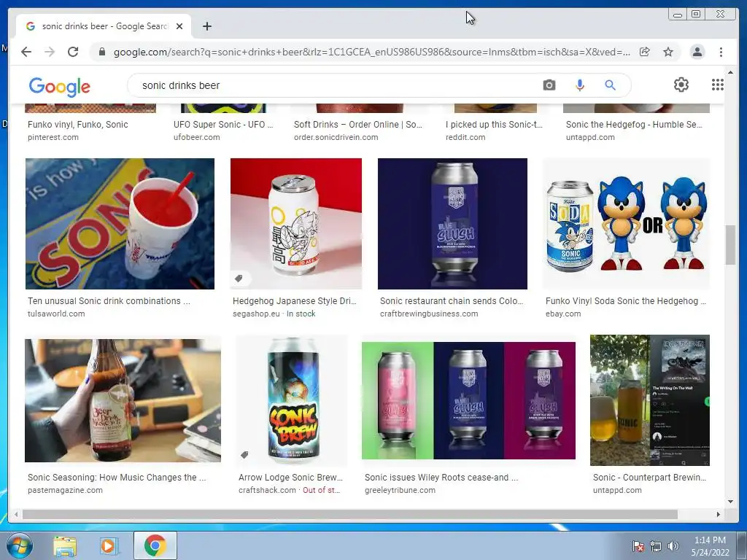Open 'Ten unusual Sonic drink combinations' link
This screenshot has width=747, height=560.
point(109,301)
